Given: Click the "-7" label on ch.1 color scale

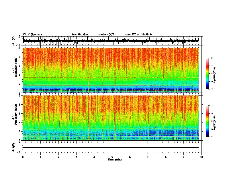Looking at the screenshot, I should click(211, 89).
